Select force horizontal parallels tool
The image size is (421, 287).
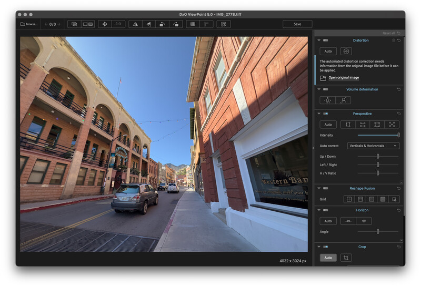[x=363, y=125]
